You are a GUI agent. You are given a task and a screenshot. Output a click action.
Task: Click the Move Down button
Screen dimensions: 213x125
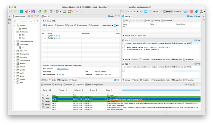point(167,21)
